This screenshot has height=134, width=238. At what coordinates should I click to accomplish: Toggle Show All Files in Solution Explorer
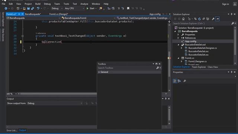click(208, 19)
